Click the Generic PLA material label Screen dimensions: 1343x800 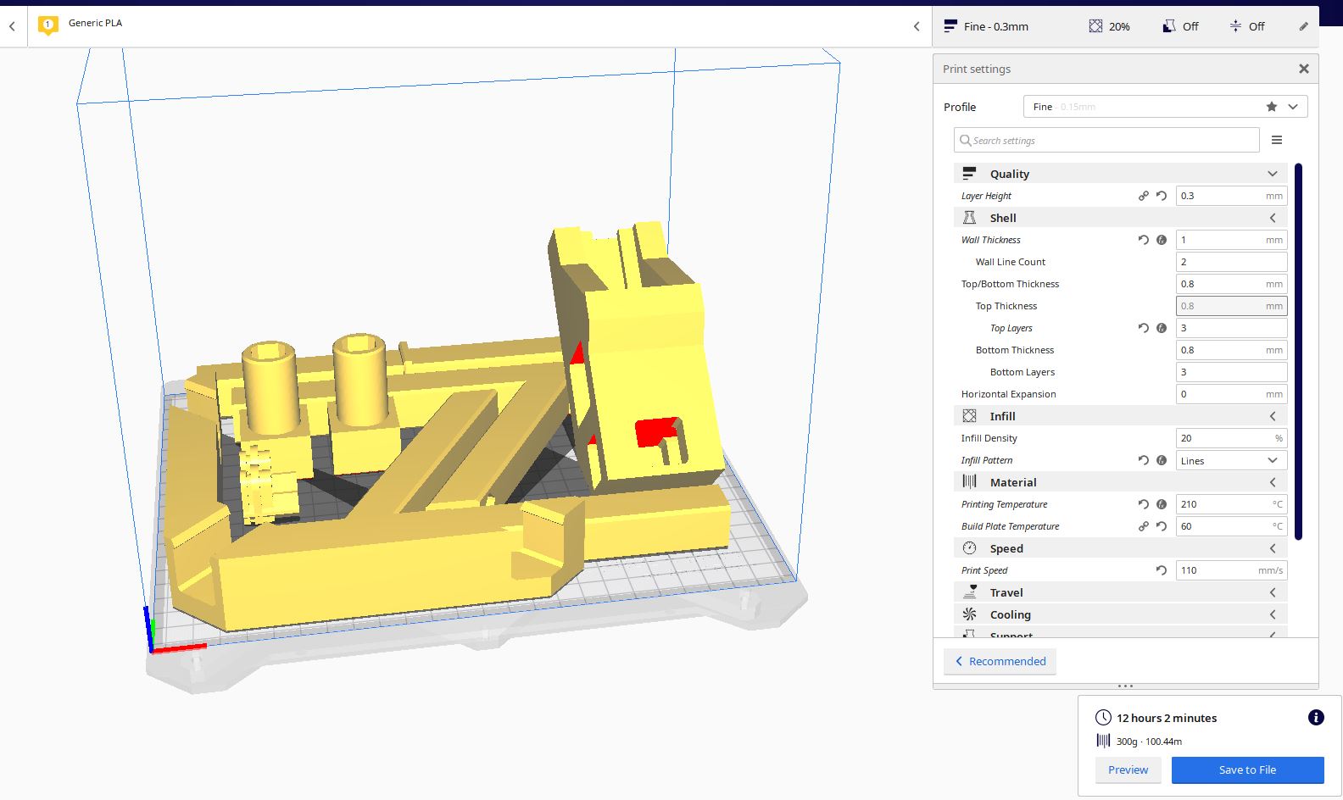click(x=95, y=23)
